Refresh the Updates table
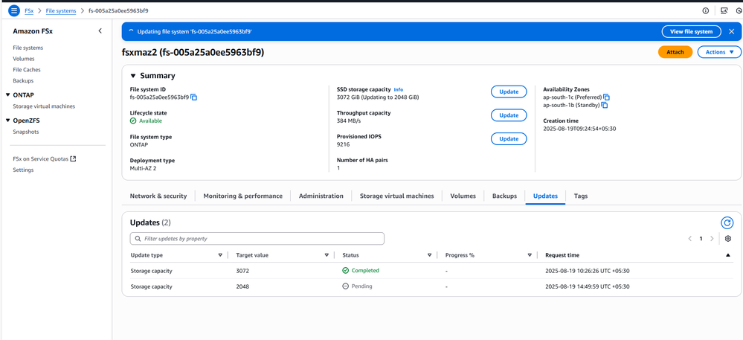This screenshot has width=743, height=340. point(727,222)
